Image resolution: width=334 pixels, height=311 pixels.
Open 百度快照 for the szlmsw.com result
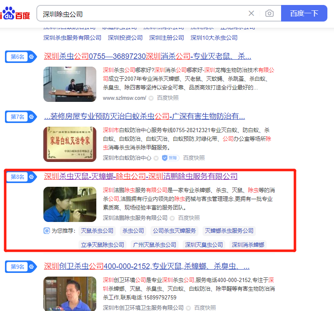pos(168,98)
